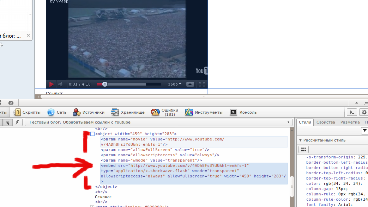Close the browser tab ending with 'блог: ...'
368x207 pixels.
click(28, 35)
